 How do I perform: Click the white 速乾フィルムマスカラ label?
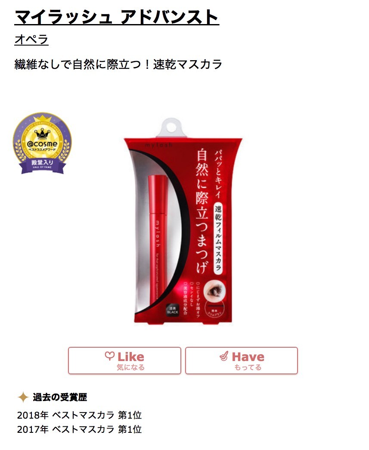point(219,237)
